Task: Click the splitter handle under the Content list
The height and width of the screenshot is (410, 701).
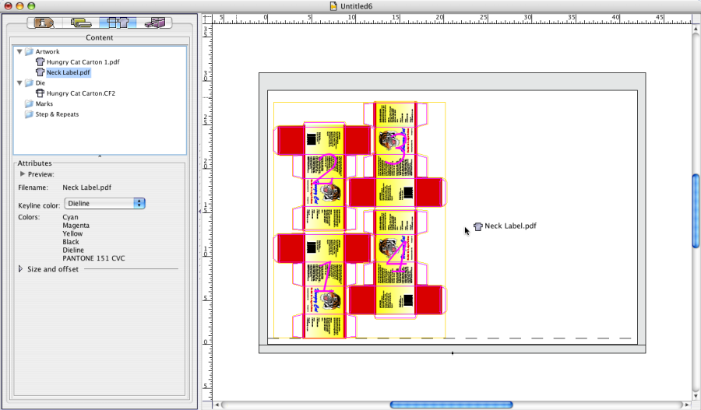Action: 99,156
